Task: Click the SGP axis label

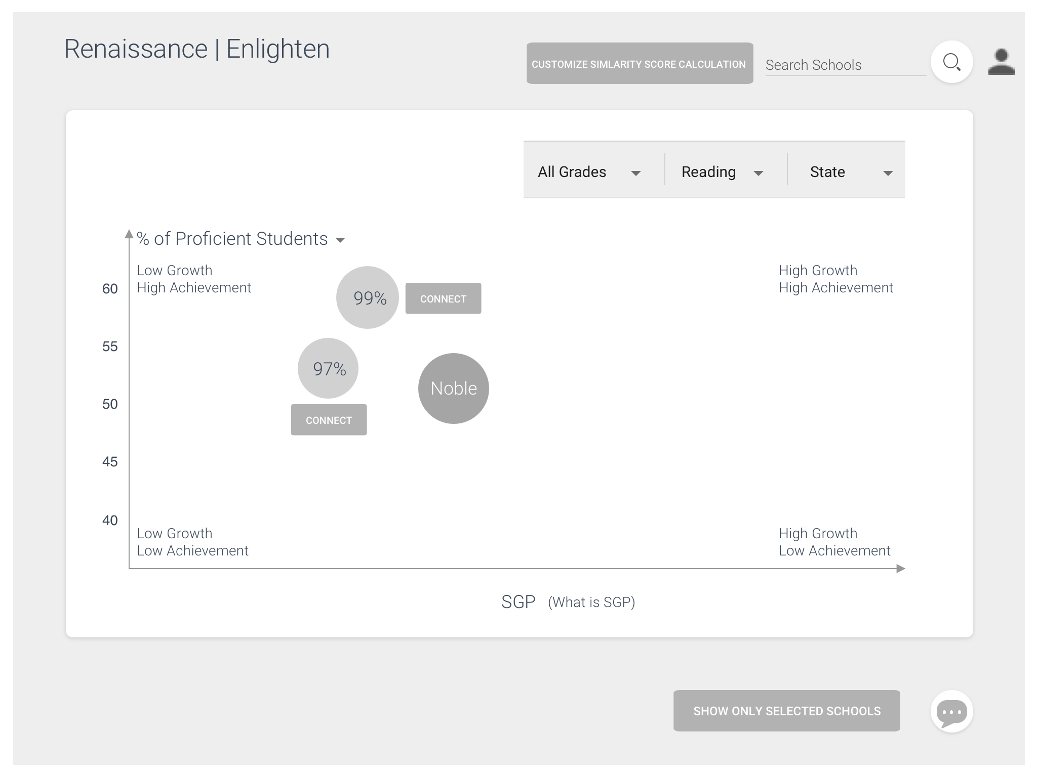Action: 518,602
